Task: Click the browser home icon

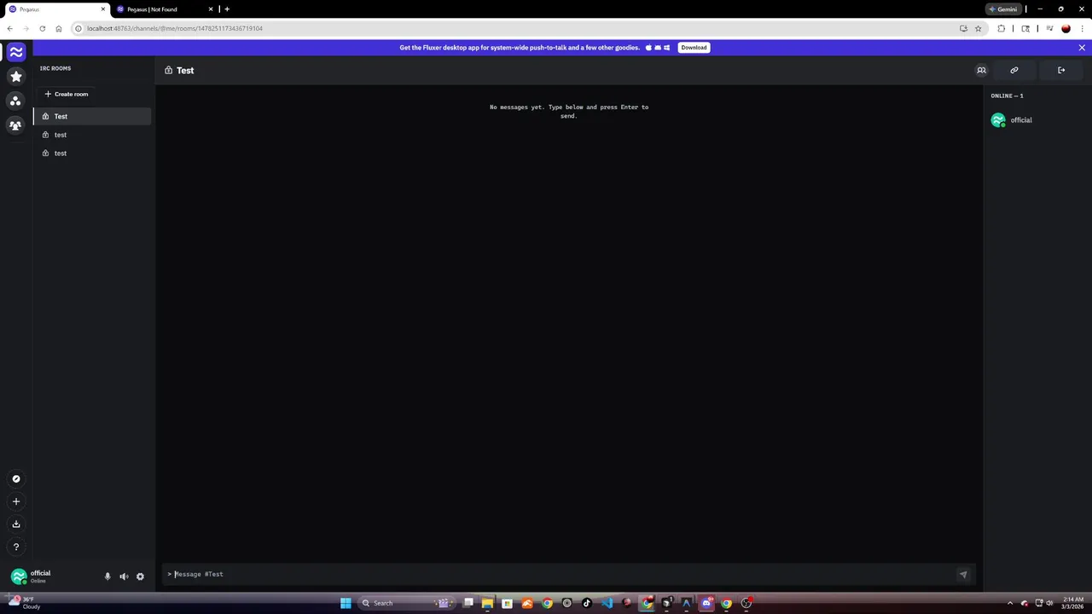Action: [x=58, y=28]
